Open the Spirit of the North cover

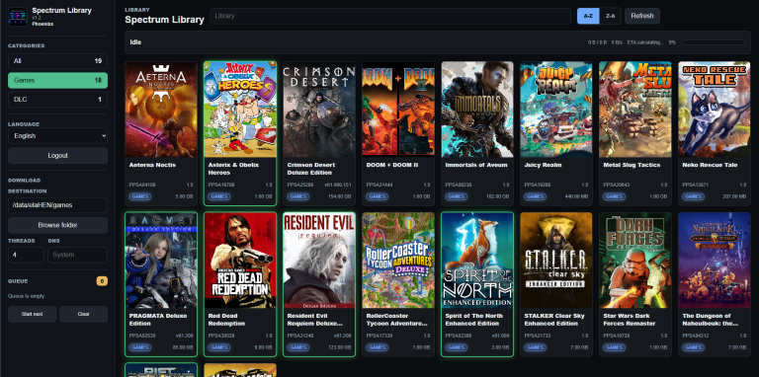point(477,261)
